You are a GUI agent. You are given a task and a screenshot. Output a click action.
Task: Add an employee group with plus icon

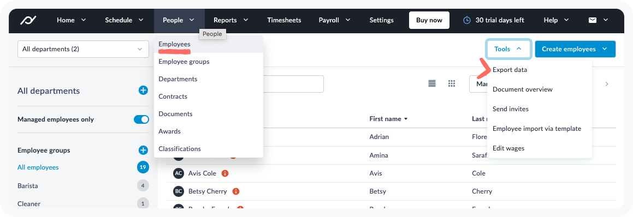click(x=143, y=150)
